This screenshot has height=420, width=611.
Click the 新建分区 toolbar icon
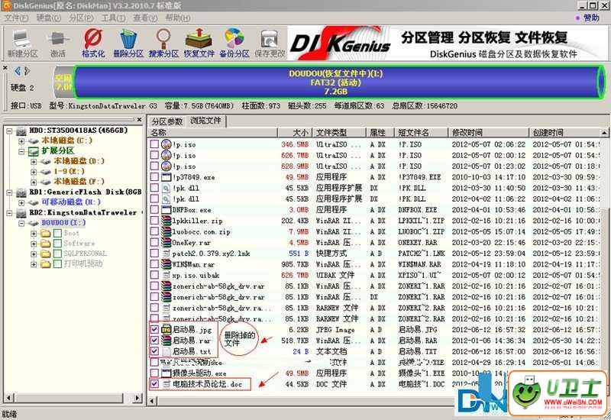[22, 44]
